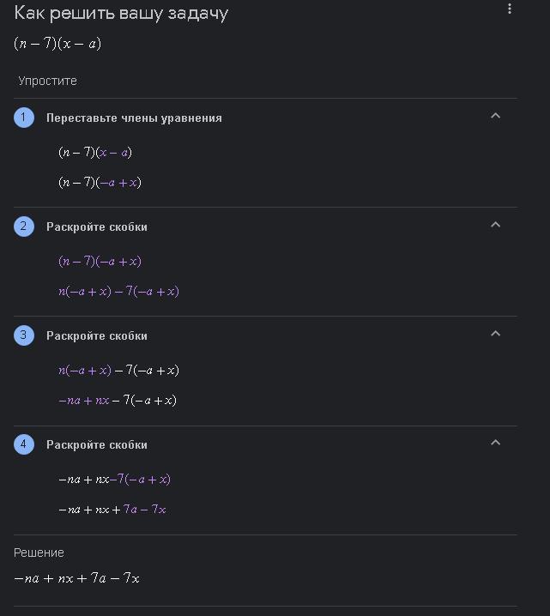Click the step 4 number badge
The height and width of the screenshot is (616, 550).
coord(24,444)
